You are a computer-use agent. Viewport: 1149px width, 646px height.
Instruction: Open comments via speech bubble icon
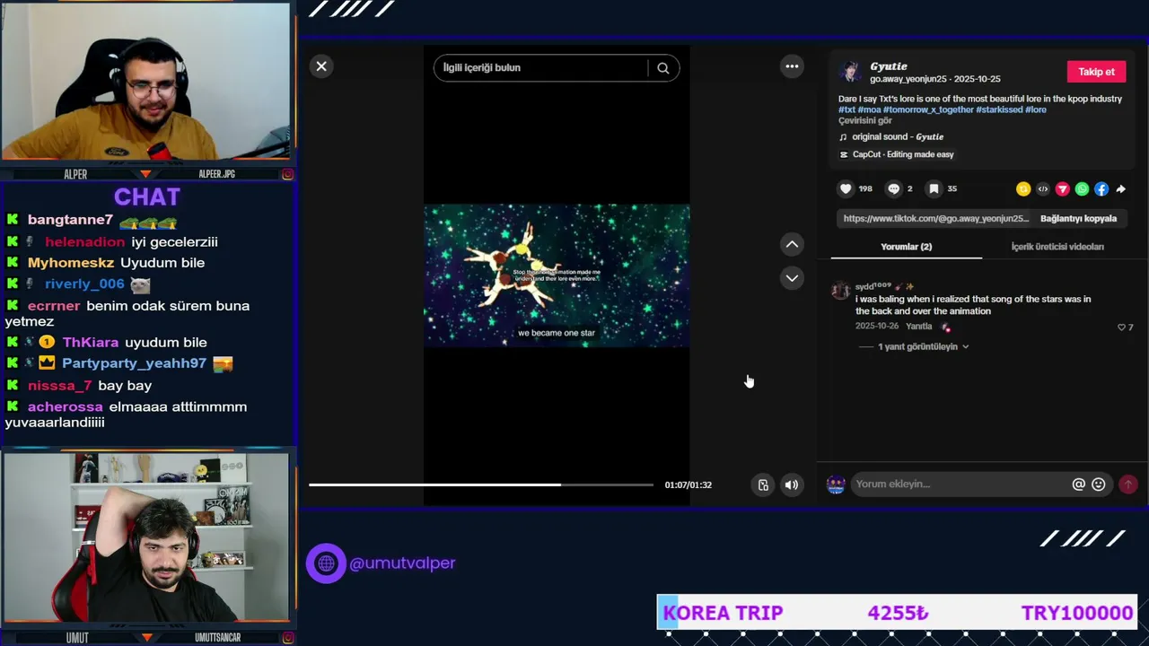coord(893,188)
